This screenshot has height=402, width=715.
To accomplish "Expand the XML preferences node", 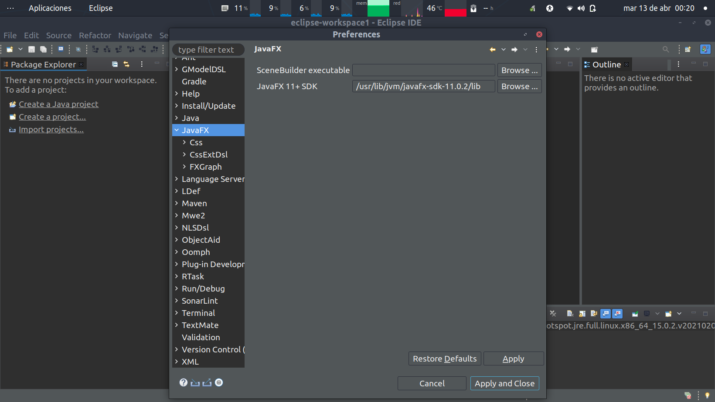I will (177, 362).
